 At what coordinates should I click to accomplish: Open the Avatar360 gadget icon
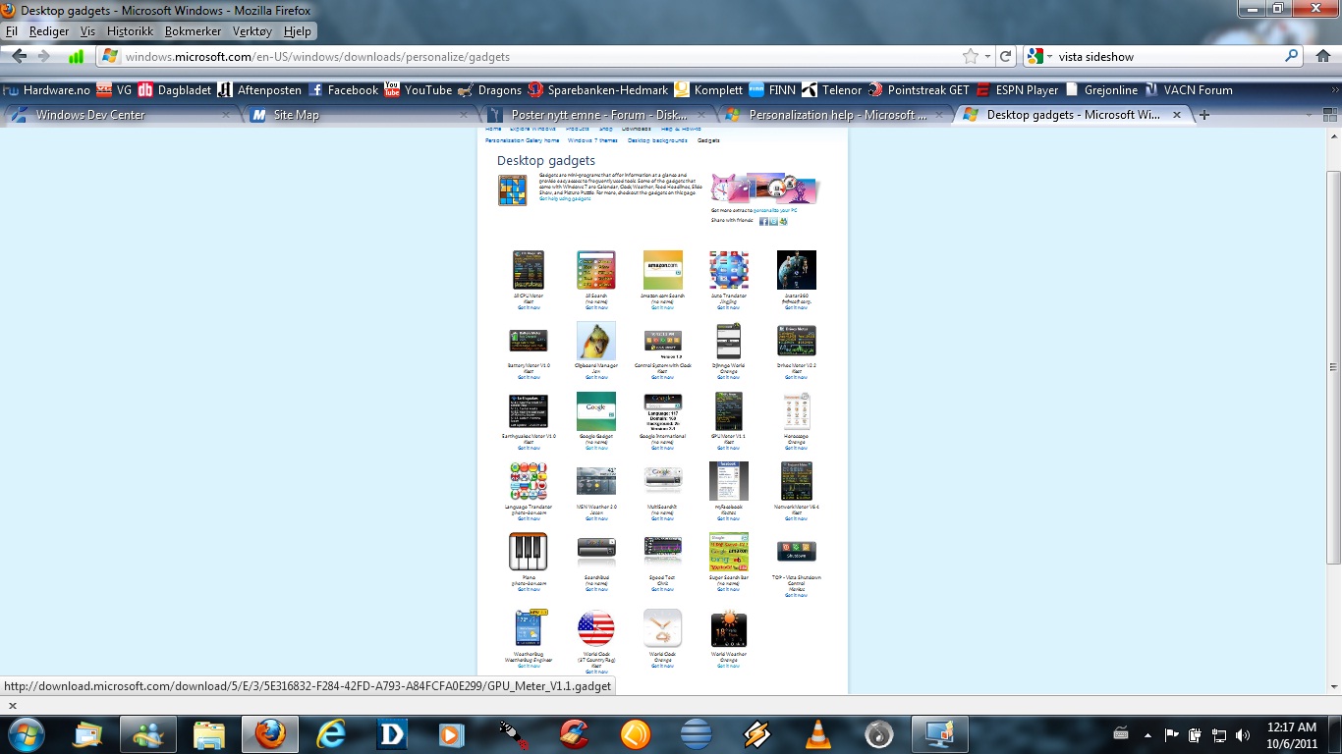(x=796, y=270)
